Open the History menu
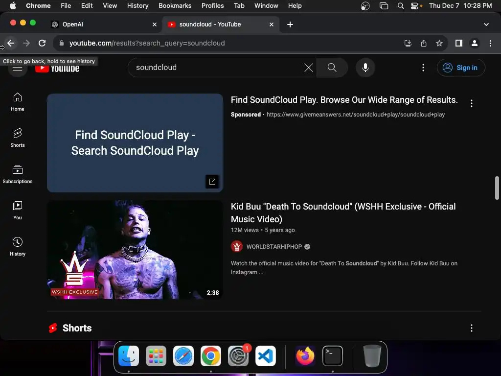 click(137, 6)
